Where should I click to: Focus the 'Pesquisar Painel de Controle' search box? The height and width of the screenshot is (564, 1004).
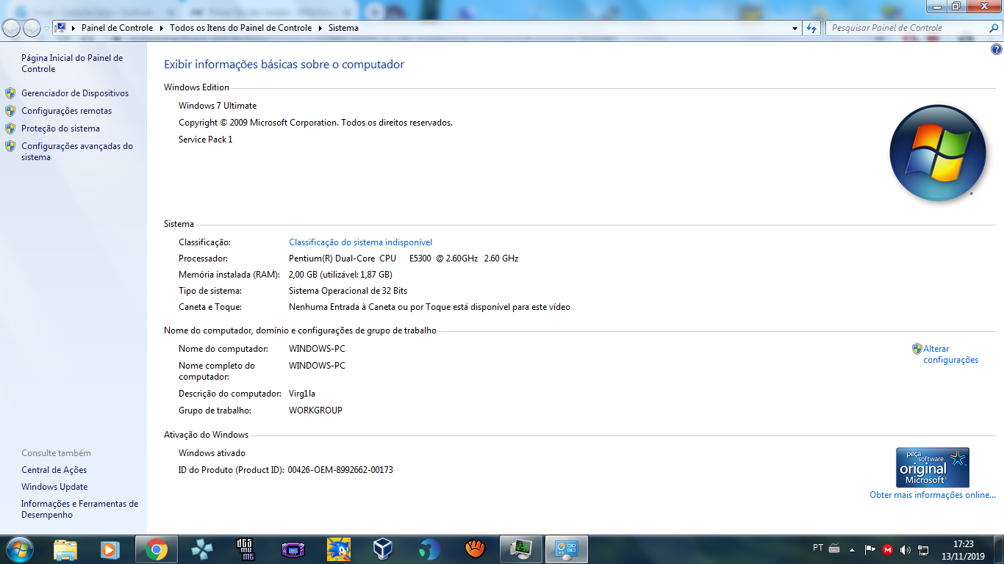907,28
